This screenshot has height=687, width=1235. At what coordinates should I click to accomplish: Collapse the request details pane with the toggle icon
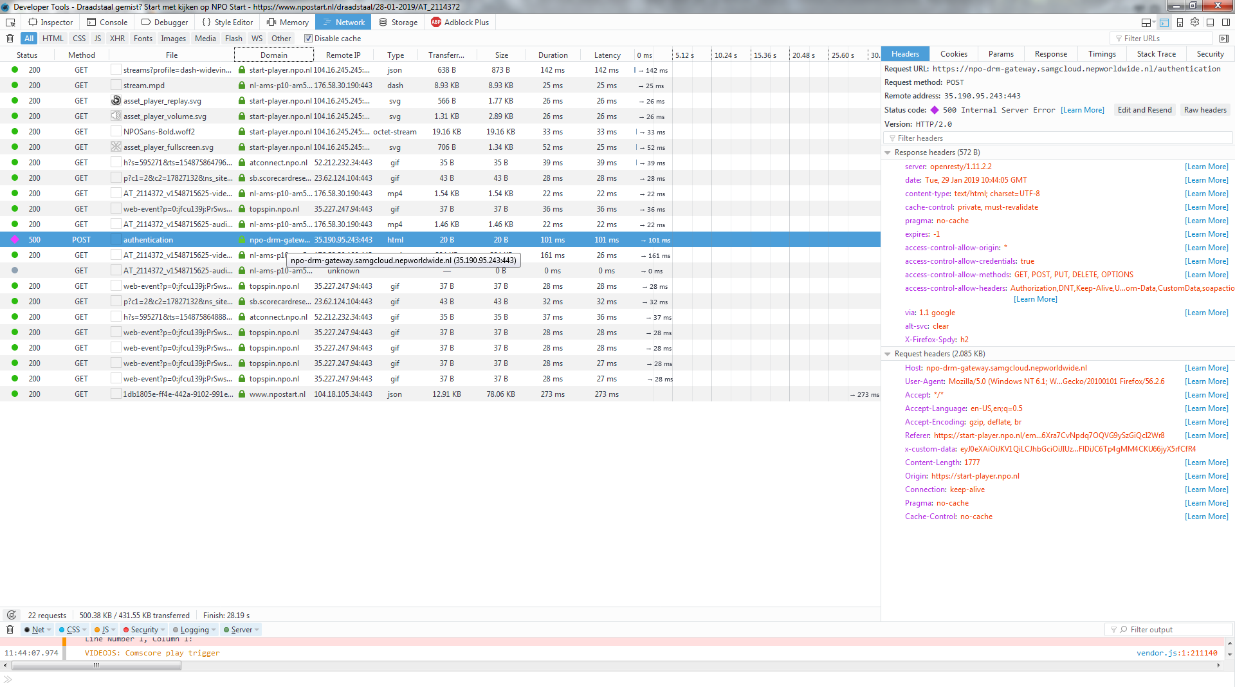[1224, 39]
